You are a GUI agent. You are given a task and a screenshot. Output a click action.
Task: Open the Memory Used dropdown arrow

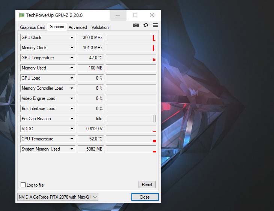pos(72,68)
